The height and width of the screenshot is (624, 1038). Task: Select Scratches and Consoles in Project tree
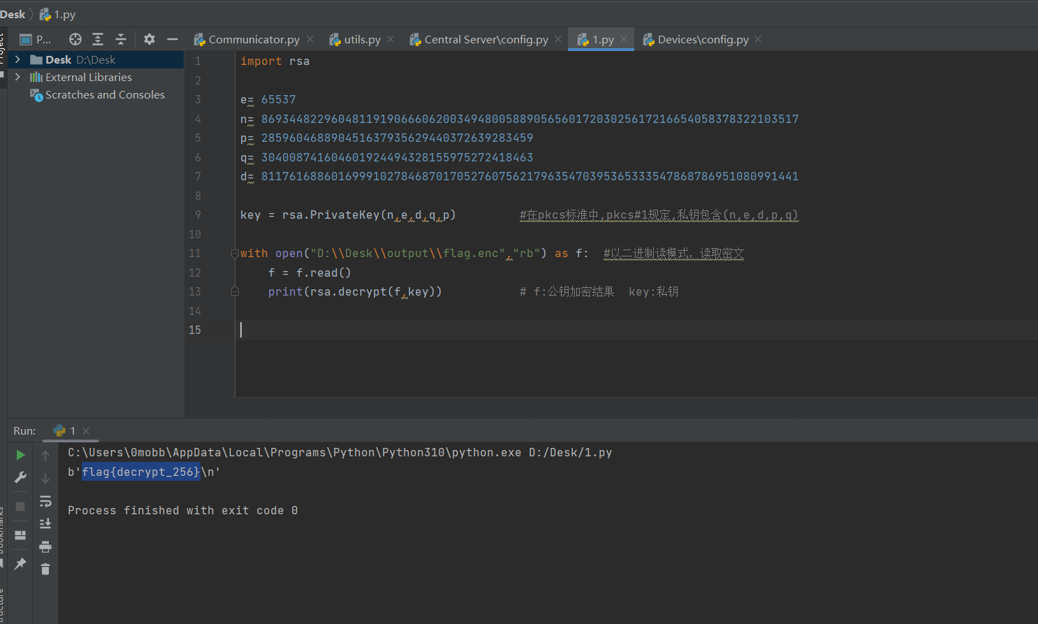105,95
